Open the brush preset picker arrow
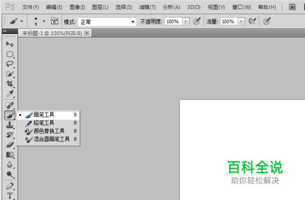This screenshot has width=305, height=200. tap(44, 21)
